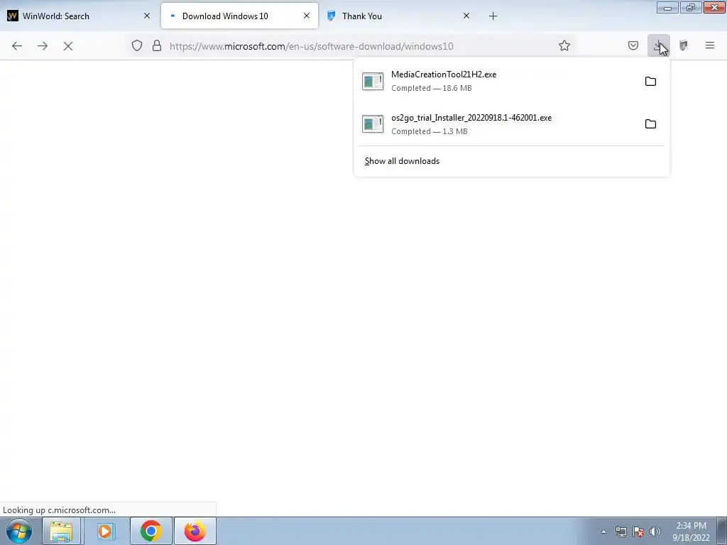
Task: Open new tab with plus button
Action: coord(493,16)
